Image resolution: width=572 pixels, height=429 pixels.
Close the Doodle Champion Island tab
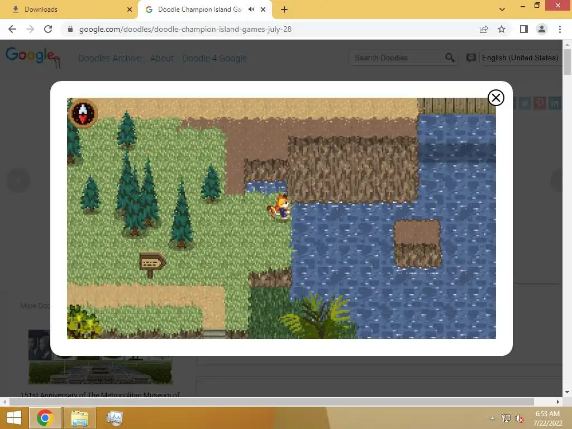(x=263, y=9)
